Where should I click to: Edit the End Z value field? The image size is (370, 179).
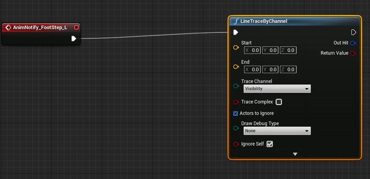click(x=288, y=70)
